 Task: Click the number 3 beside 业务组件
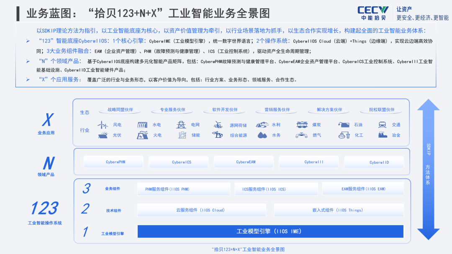tap(87, 189)
